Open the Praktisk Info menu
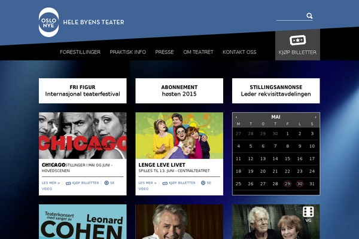 (128, 52)
